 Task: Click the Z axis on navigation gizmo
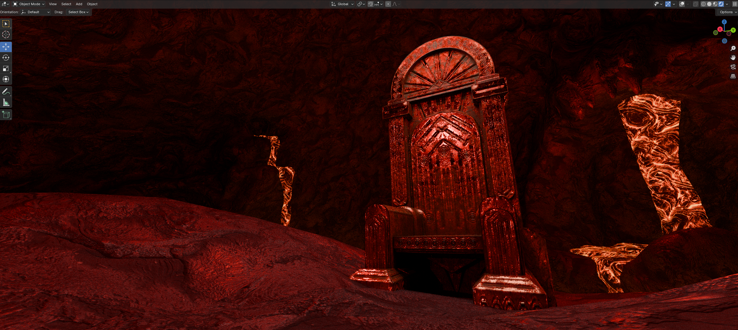(724, 22)
